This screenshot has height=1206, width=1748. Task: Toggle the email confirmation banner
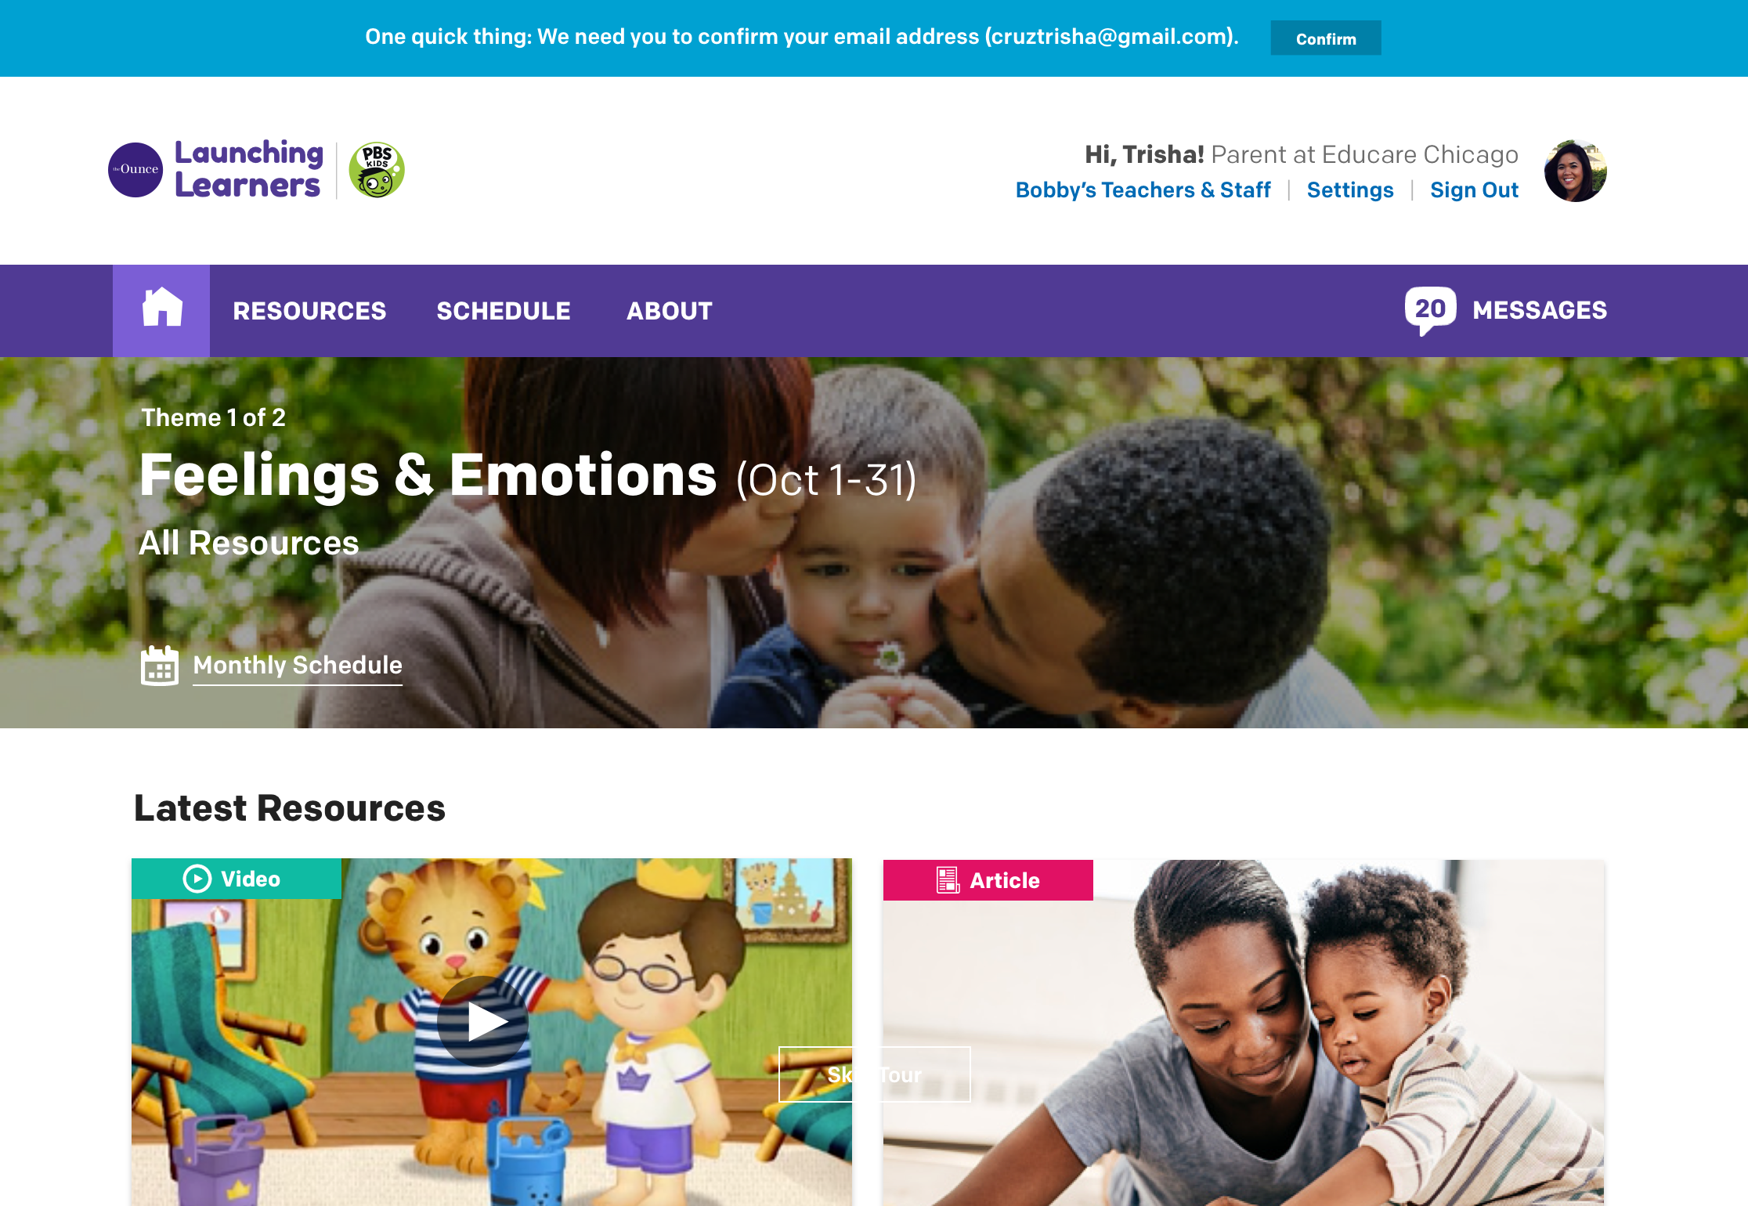(x=1323, y=37)
